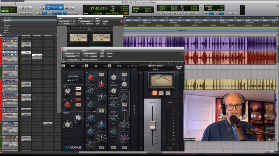Toggle the EQ section power icon in CLA MixHub
Screen dimensions: 279x156
tap(86, 66)
